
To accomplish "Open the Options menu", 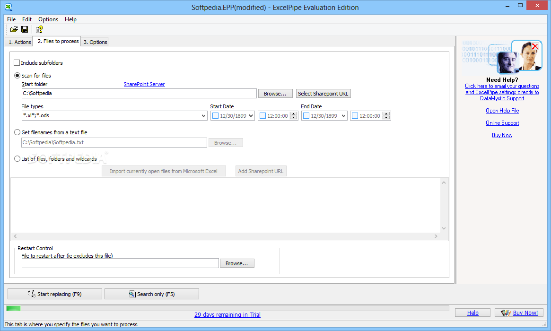I will [48, 19].
